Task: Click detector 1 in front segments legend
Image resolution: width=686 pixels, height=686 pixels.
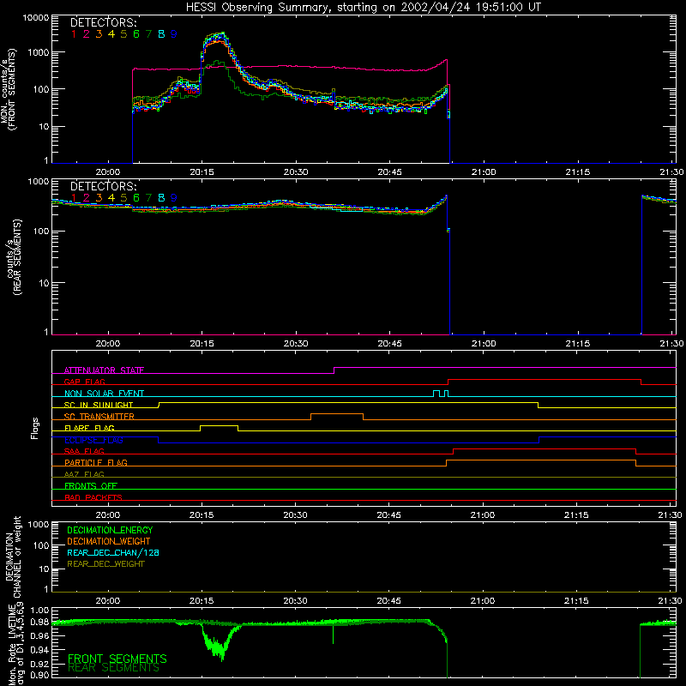Action: coord(74,34)
